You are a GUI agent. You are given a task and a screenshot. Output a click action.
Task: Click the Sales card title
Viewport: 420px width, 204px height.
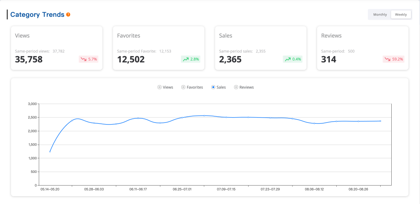[226, 36]
